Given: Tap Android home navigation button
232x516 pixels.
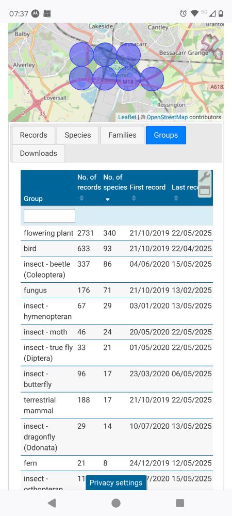Looking at the screenshot, I should 116,503.
